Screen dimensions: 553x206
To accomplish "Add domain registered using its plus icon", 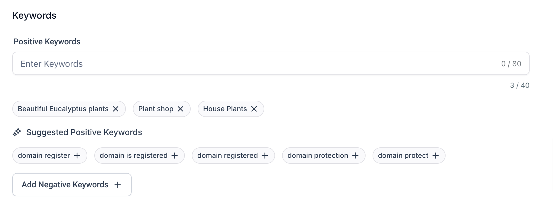I will coord(265,156).
